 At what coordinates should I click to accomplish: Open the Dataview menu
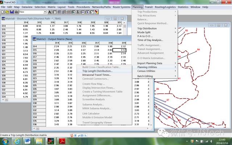(x=27, y=7)
